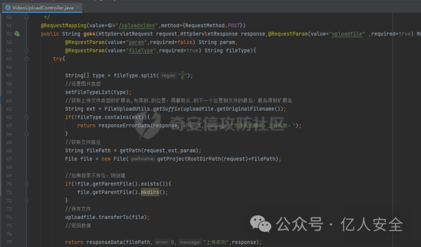Screen dimensions: 421x247
Task: Open the URL globe dropdown before "/uploadvideo"
Action: point(111,25)
